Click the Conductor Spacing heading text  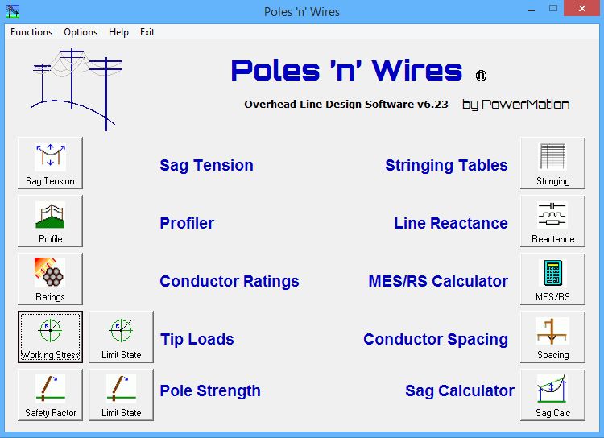[x=436, y=340]
